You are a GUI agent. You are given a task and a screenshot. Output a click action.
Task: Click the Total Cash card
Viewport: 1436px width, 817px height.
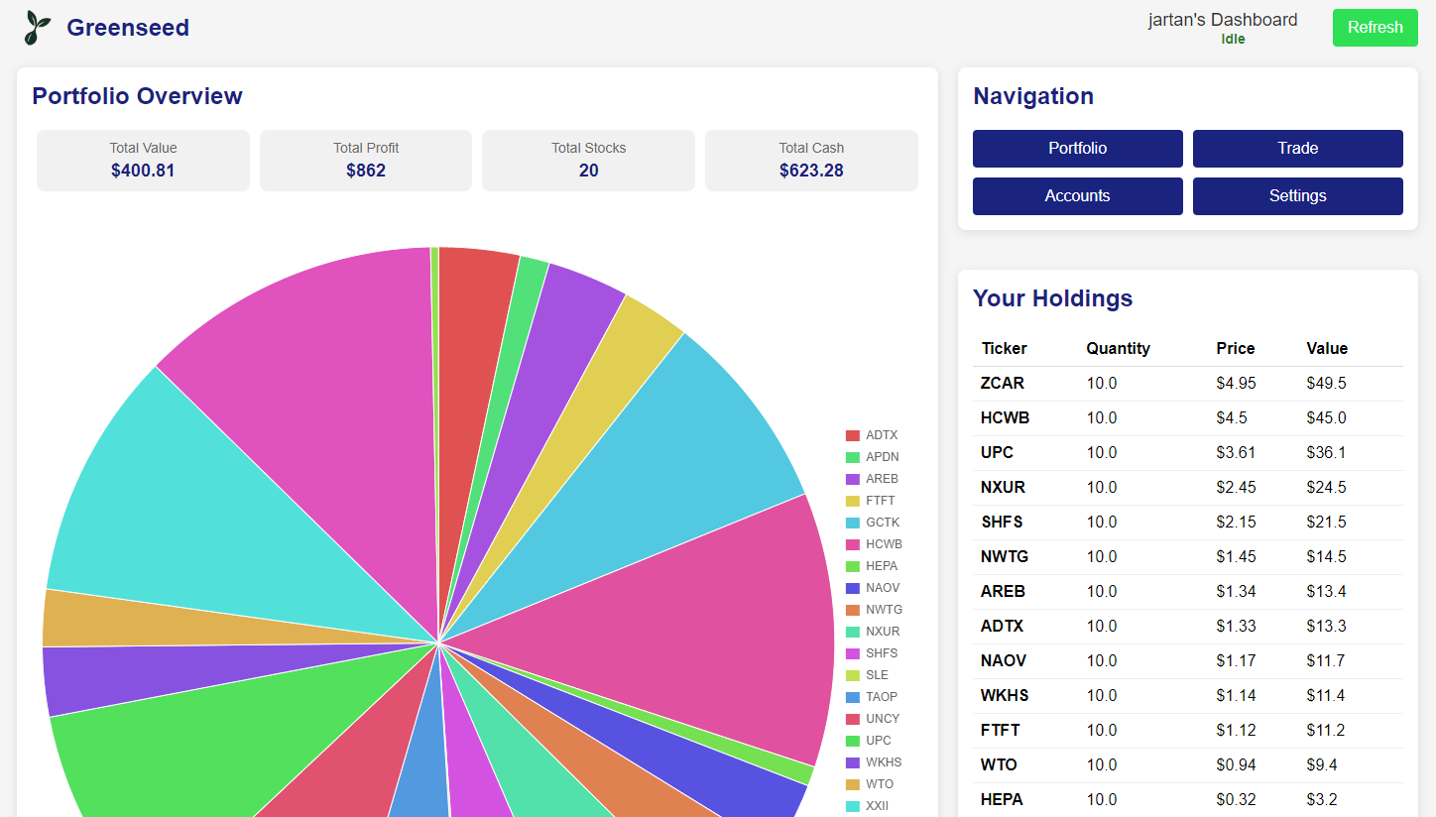[x=811, y=160]
